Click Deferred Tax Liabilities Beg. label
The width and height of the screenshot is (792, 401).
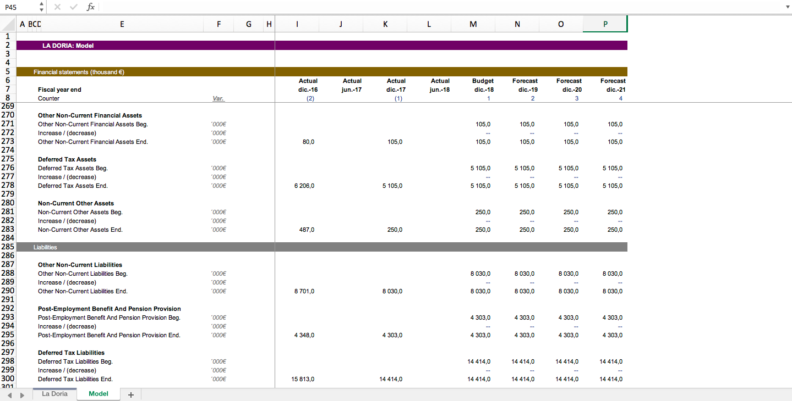click(75, 361)
